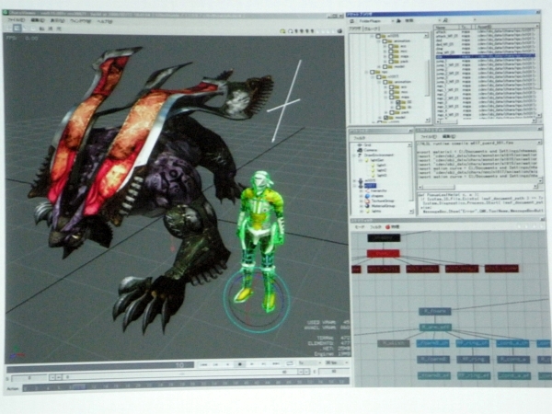Viewport: 552px width, 414px height.
Task: Sort file list by AssetID column header
Action: pyautogui.click(x=506, y=27)
